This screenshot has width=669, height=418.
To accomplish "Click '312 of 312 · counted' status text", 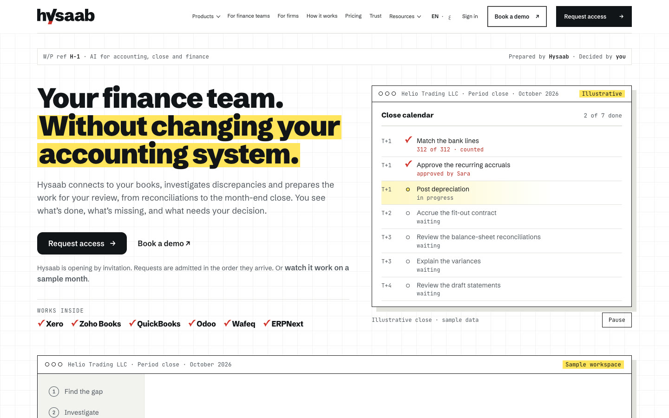I will pos(450,150).
